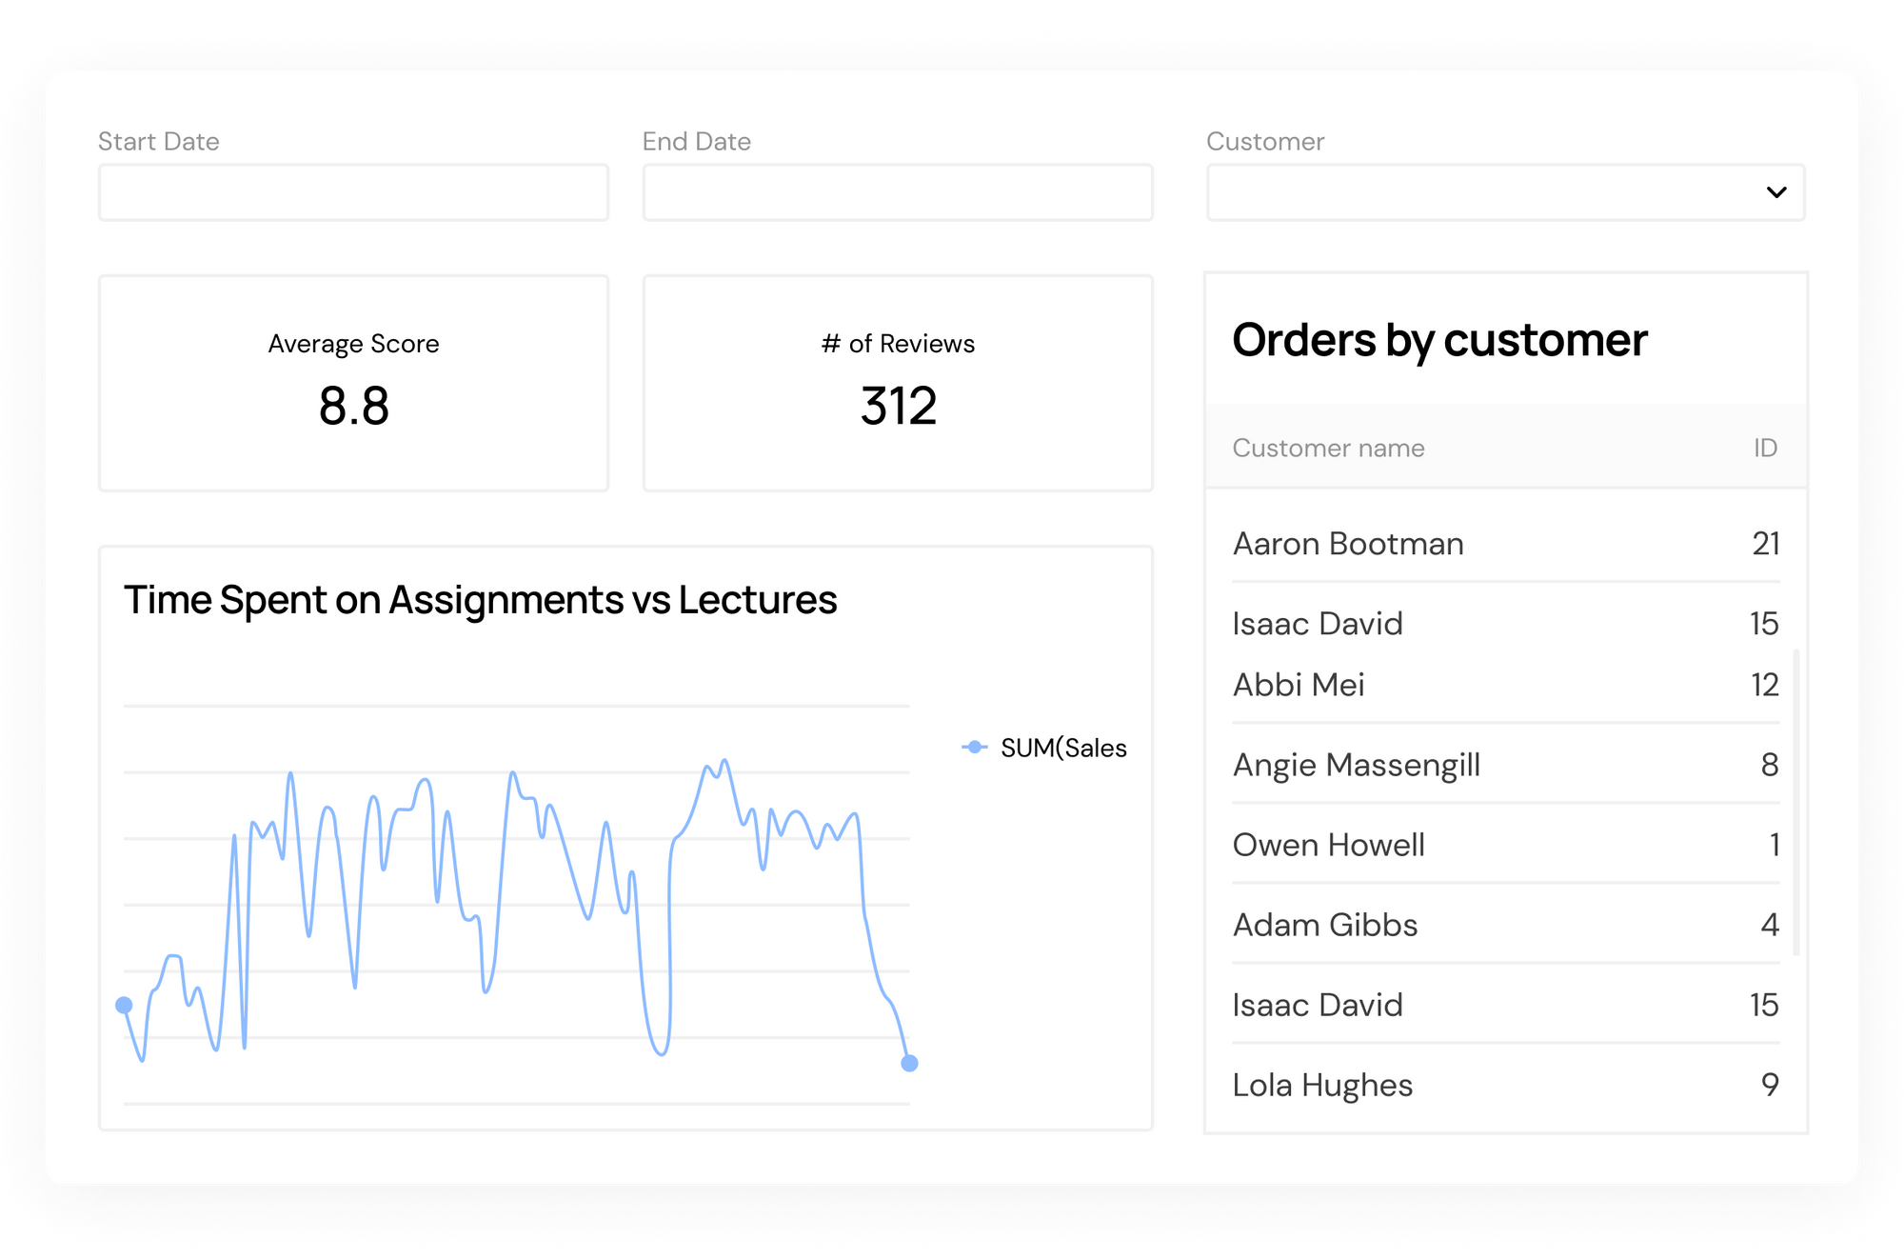
Task: Sort by the Customer name column header
Action: point(1329,448)
